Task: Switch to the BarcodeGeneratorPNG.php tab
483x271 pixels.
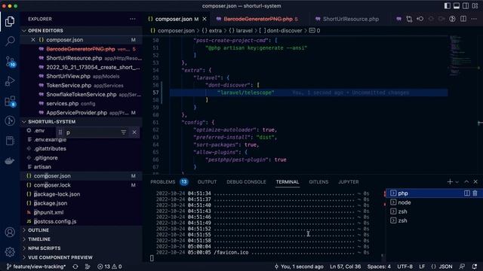Action: (258, 19)
